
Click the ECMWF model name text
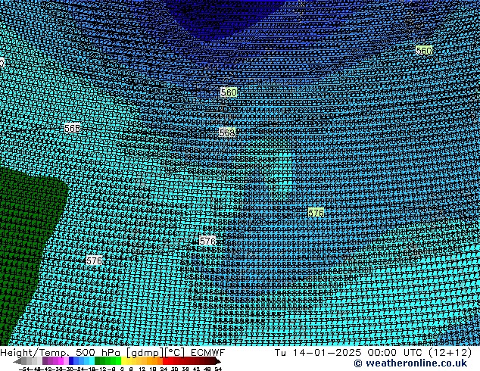(208, 353)
